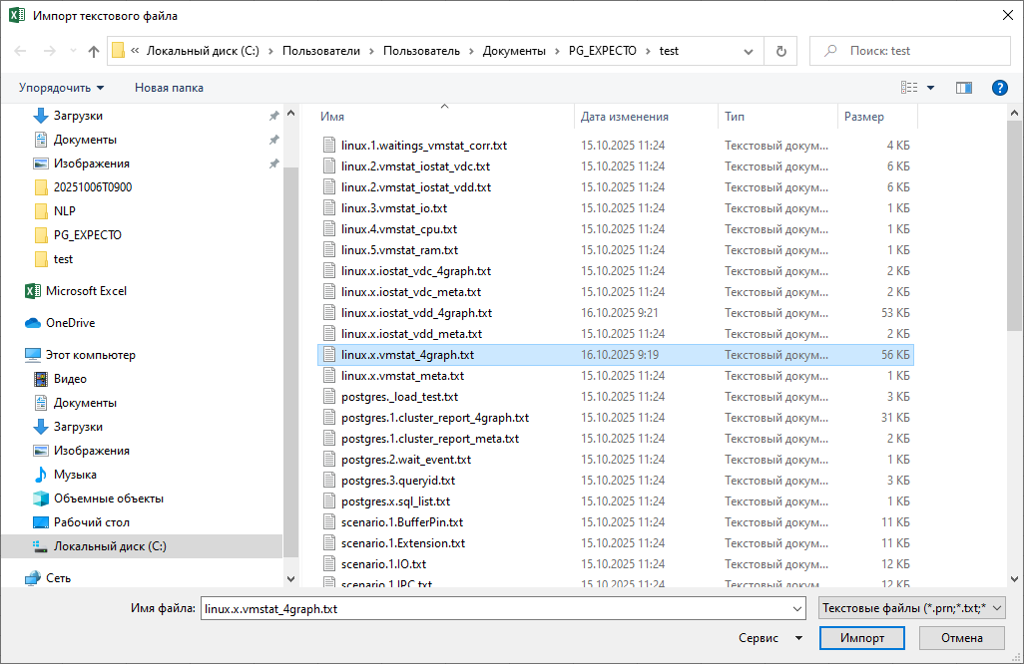Change view layout icon
The image size is (1024, 664).
(909, 88)
